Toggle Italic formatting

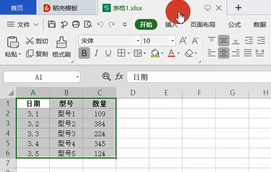coord(96,53)
